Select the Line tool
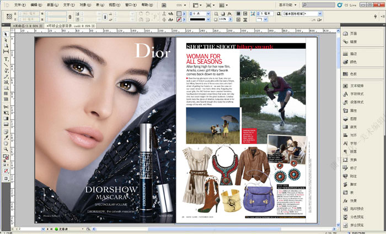The width and height of the screenshot is (386, 234). click(x=6, y=65)
